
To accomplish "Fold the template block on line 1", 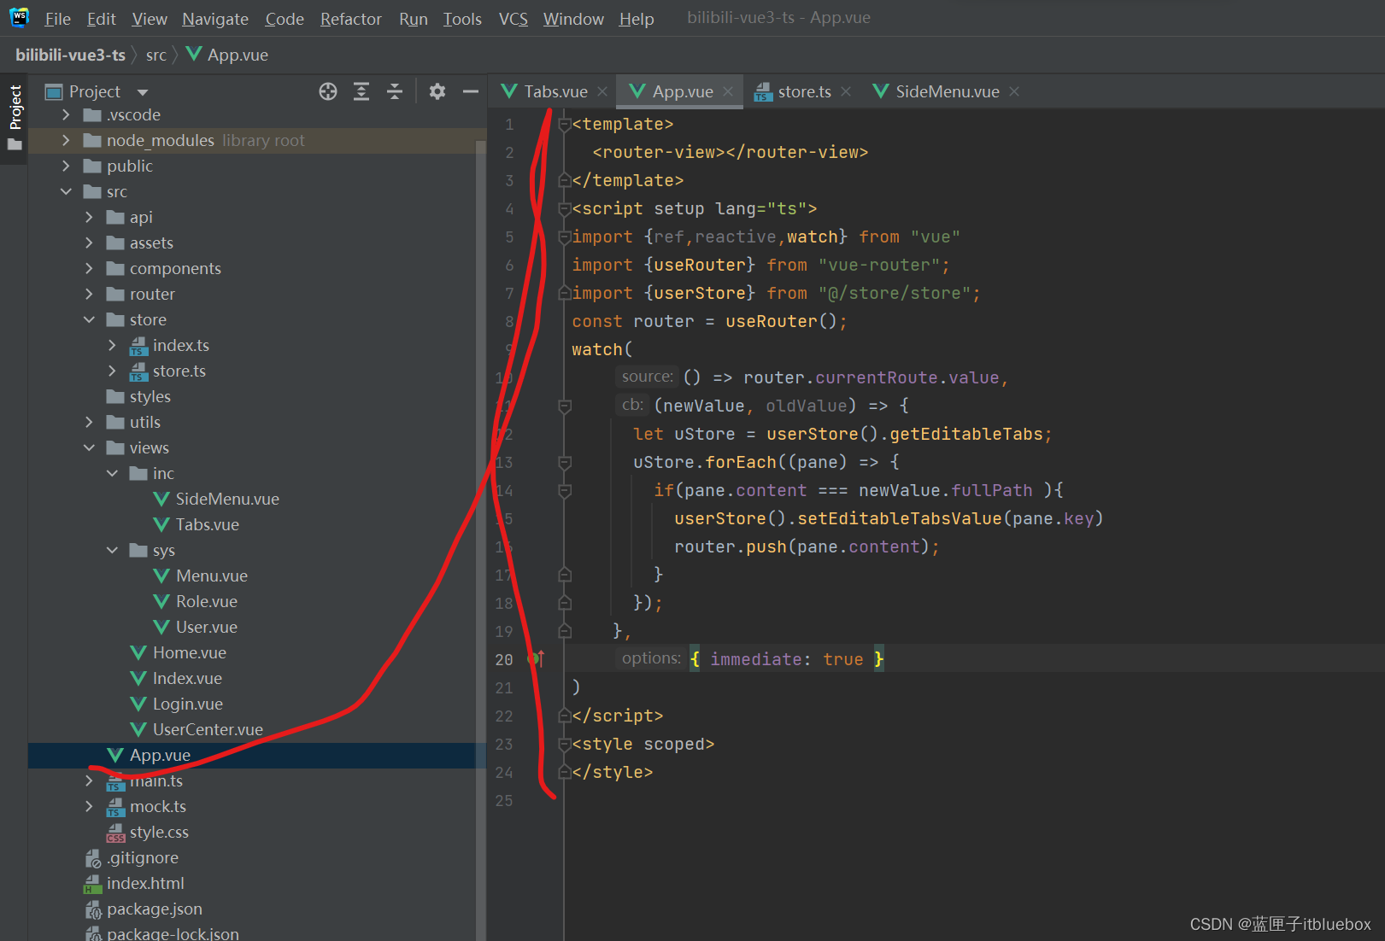I will point(564,125).
